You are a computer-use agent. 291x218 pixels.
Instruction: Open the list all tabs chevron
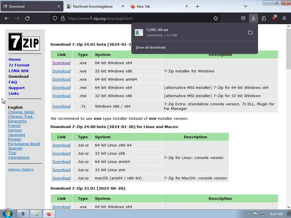245,6
